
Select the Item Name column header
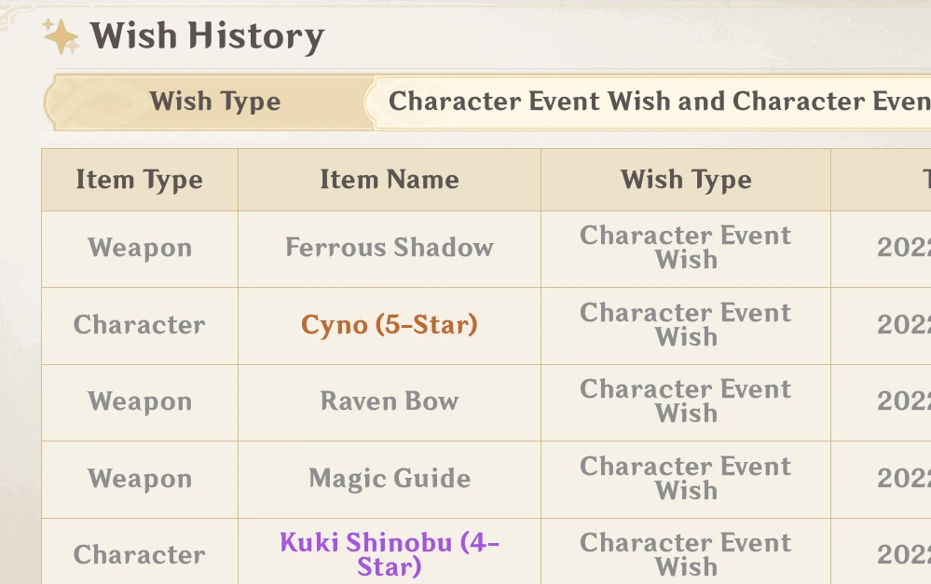click(x=389, y=180)
